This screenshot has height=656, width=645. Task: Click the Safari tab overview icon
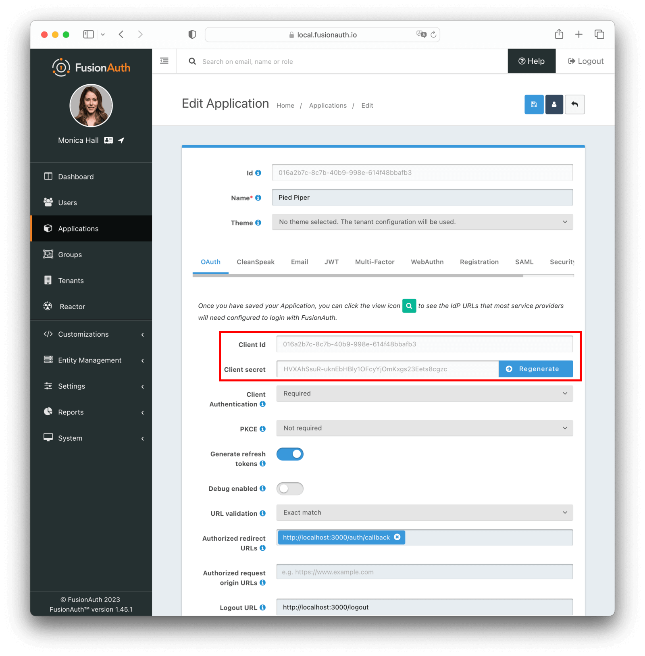[x=599, y=34]
